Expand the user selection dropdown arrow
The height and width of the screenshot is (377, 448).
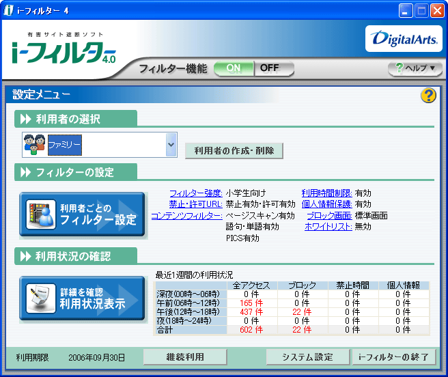(171, 145)
